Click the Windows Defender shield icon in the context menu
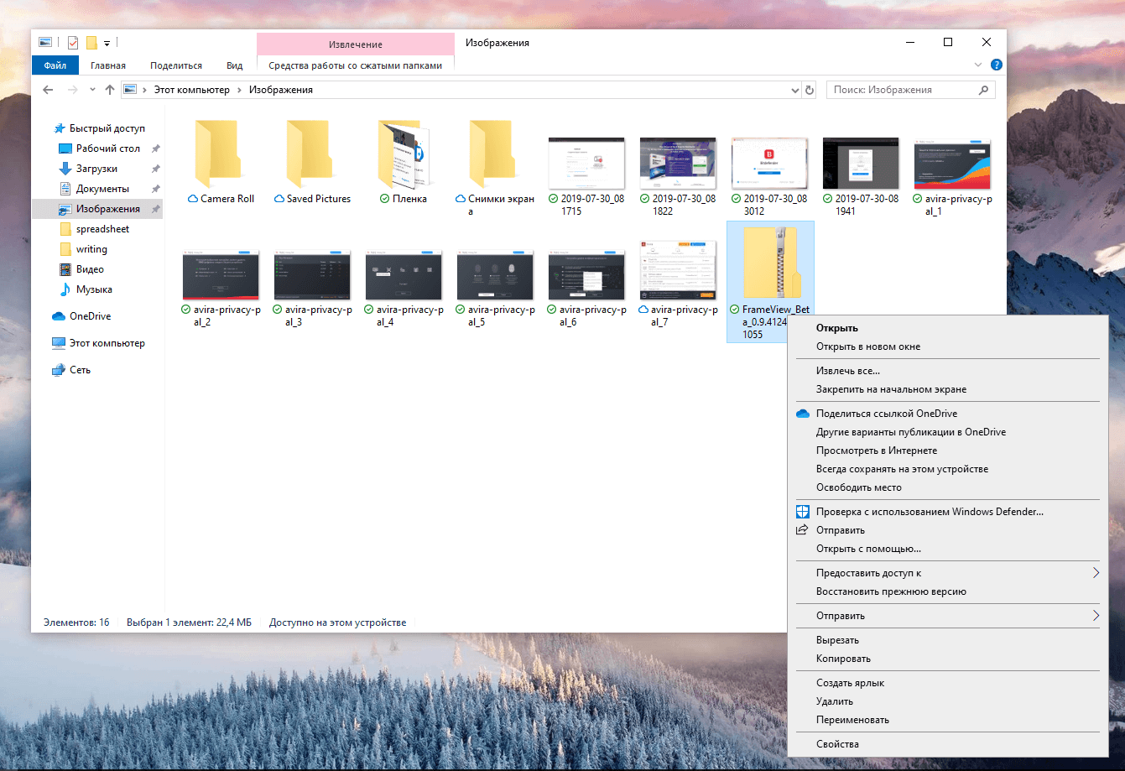The height and width of the screenshot is (771, 1125). (x=803, y=511)
